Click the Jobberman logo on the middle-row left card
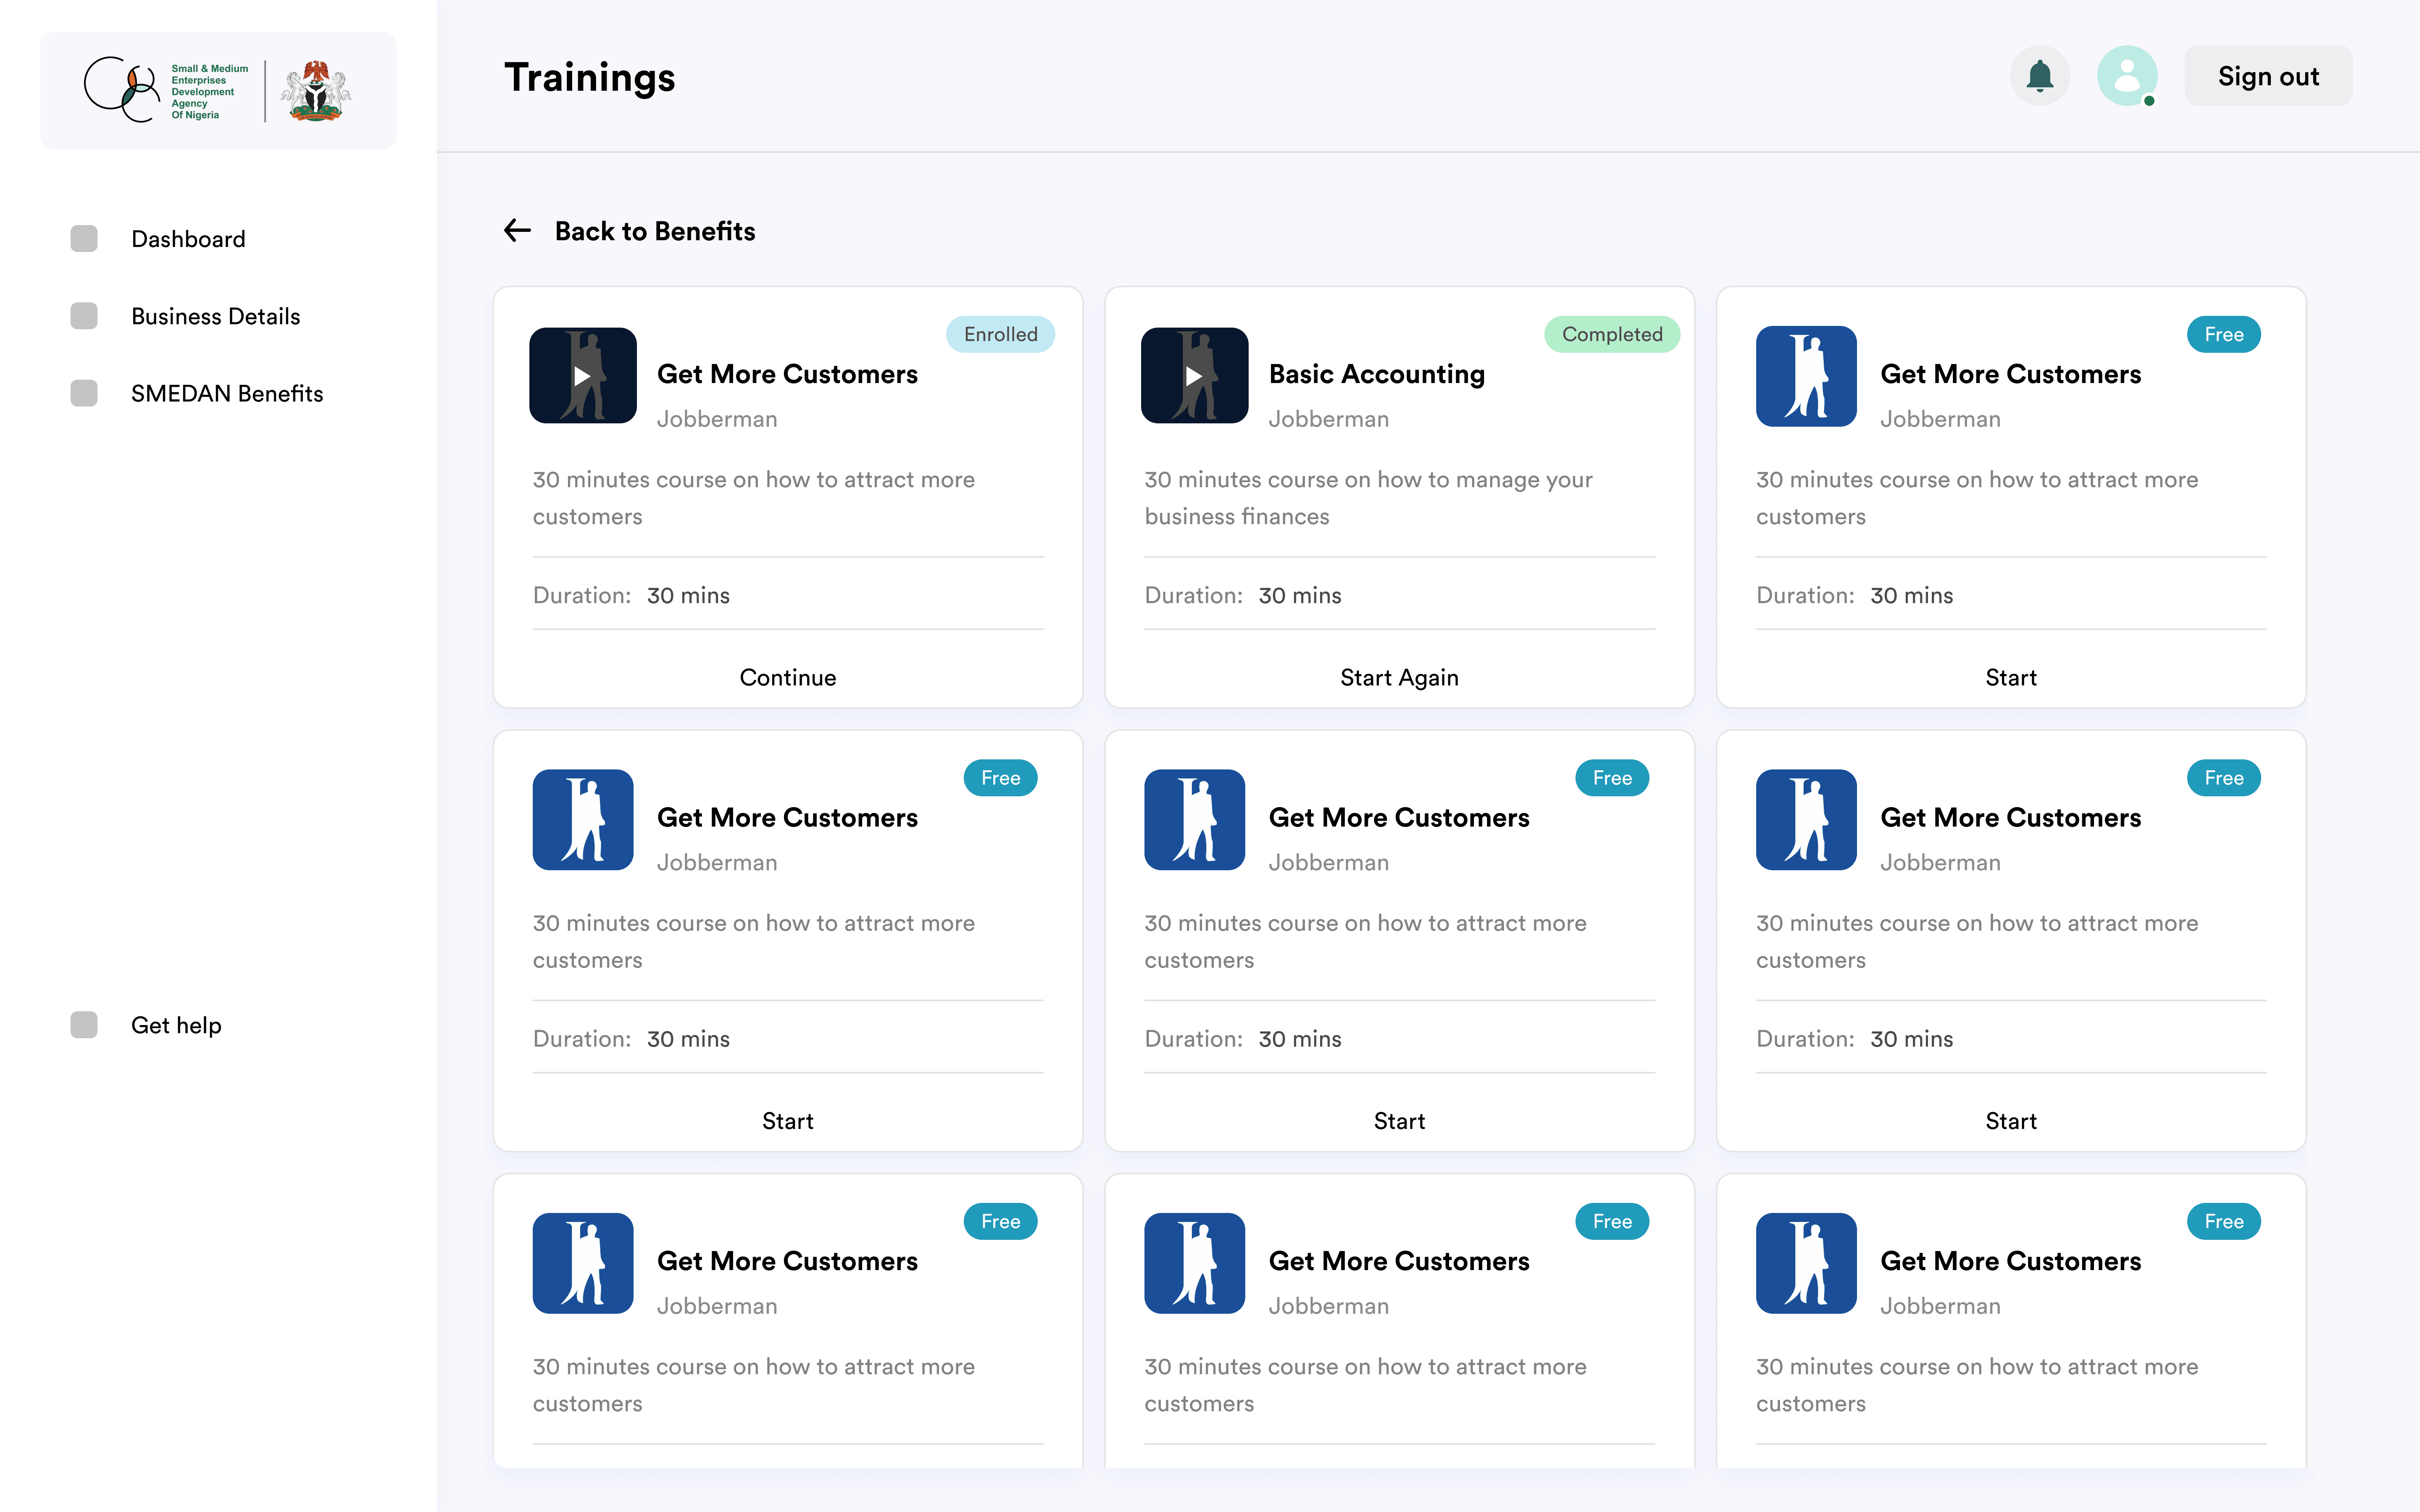 click(583, 820)
